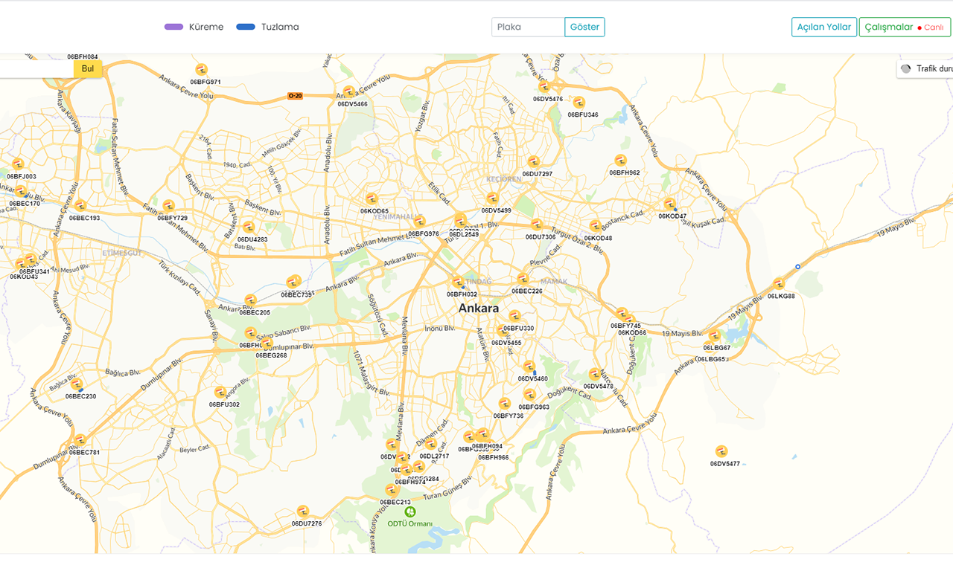Click the blue Tuzlama legend swatch
953x568 pixels.
(246, 27)
